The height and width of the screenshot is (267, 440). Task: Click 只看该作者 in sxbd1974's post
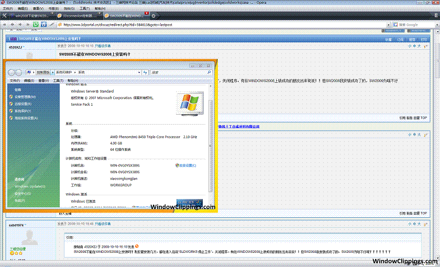103,224
